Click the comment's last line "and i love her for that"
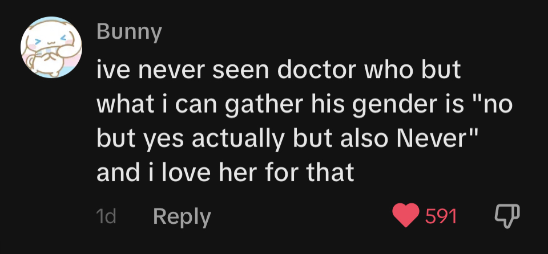 pos(225,173)
